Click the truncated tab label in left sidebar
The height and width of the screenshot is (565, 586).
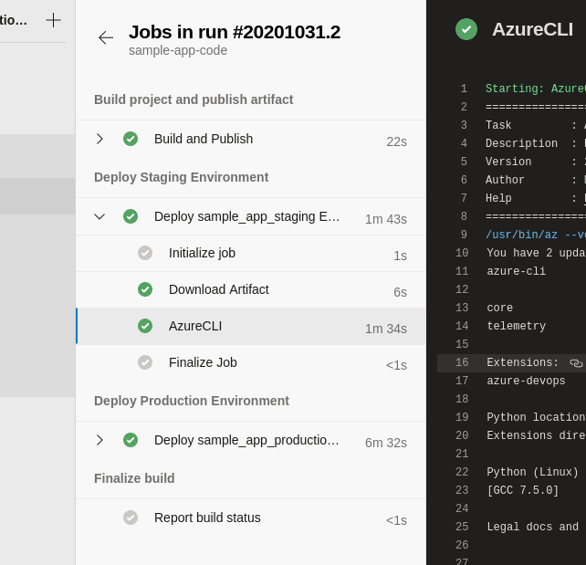click(x=14, y=20)
